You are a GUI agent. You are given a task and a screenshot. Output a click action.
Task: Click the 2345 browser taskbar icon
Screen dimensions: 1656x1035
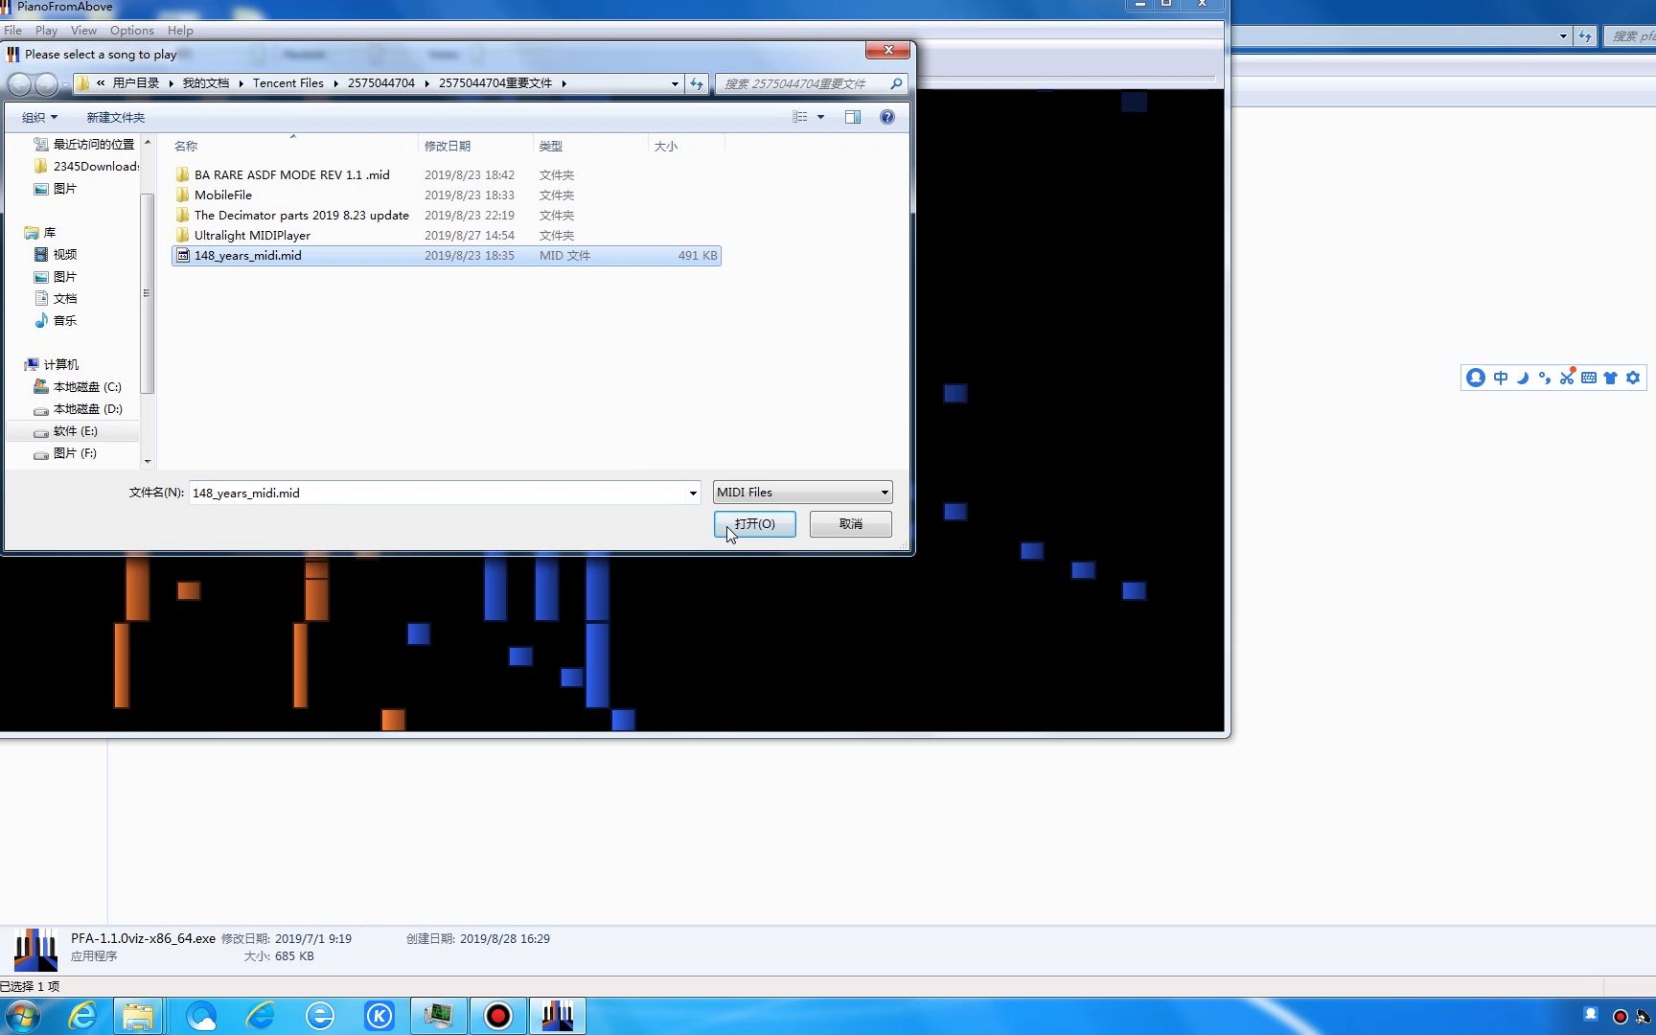point(261,1016)
